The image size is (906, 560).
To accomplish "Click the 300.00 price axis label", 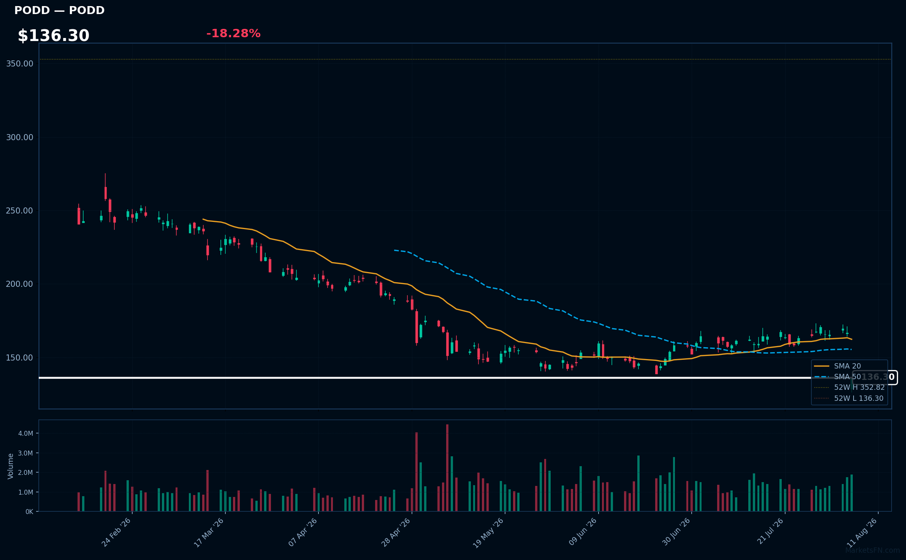I will coord(20,138).
